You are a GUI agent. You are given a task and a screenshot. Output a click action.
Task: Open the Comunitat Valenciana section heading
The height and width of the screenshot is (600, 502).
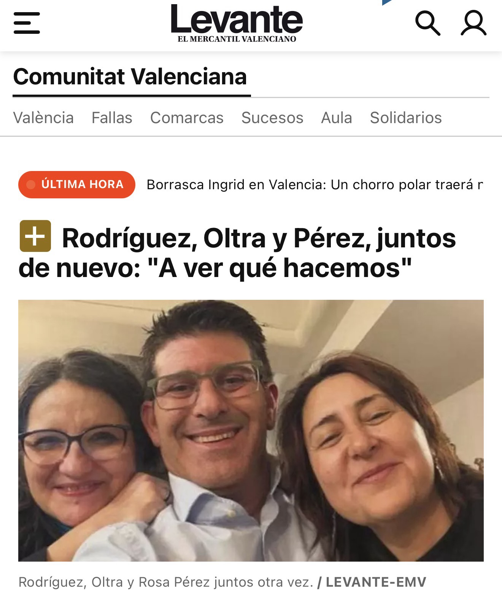130,76
